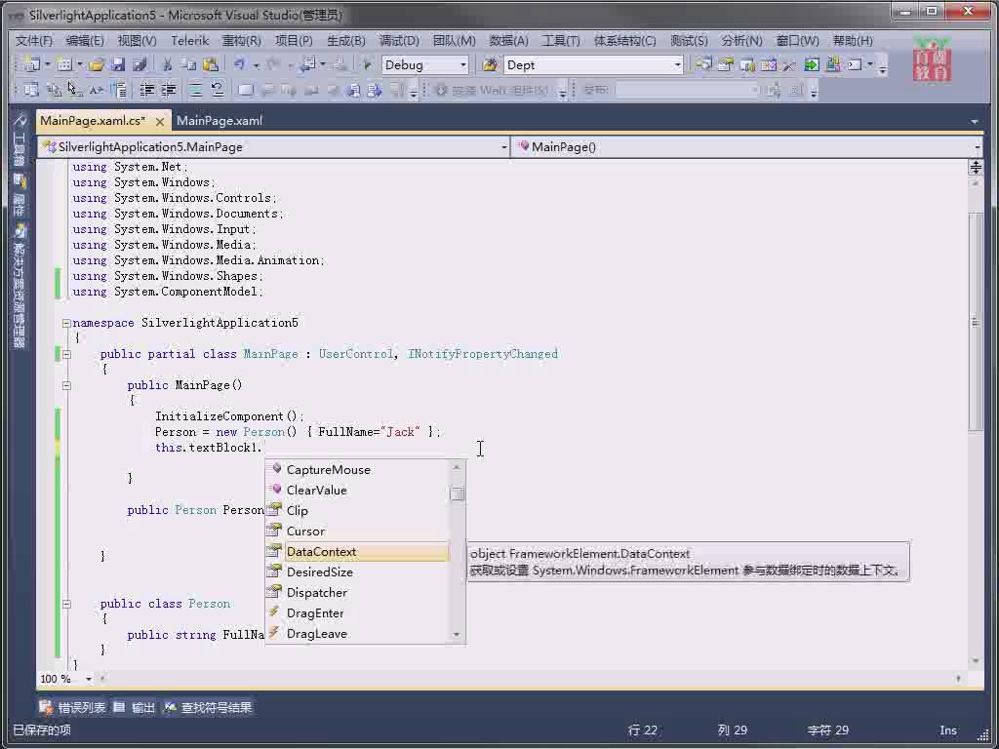Click the Paste clipboard icon
This screenshot has height=749, width=999.
coord(211,64)
